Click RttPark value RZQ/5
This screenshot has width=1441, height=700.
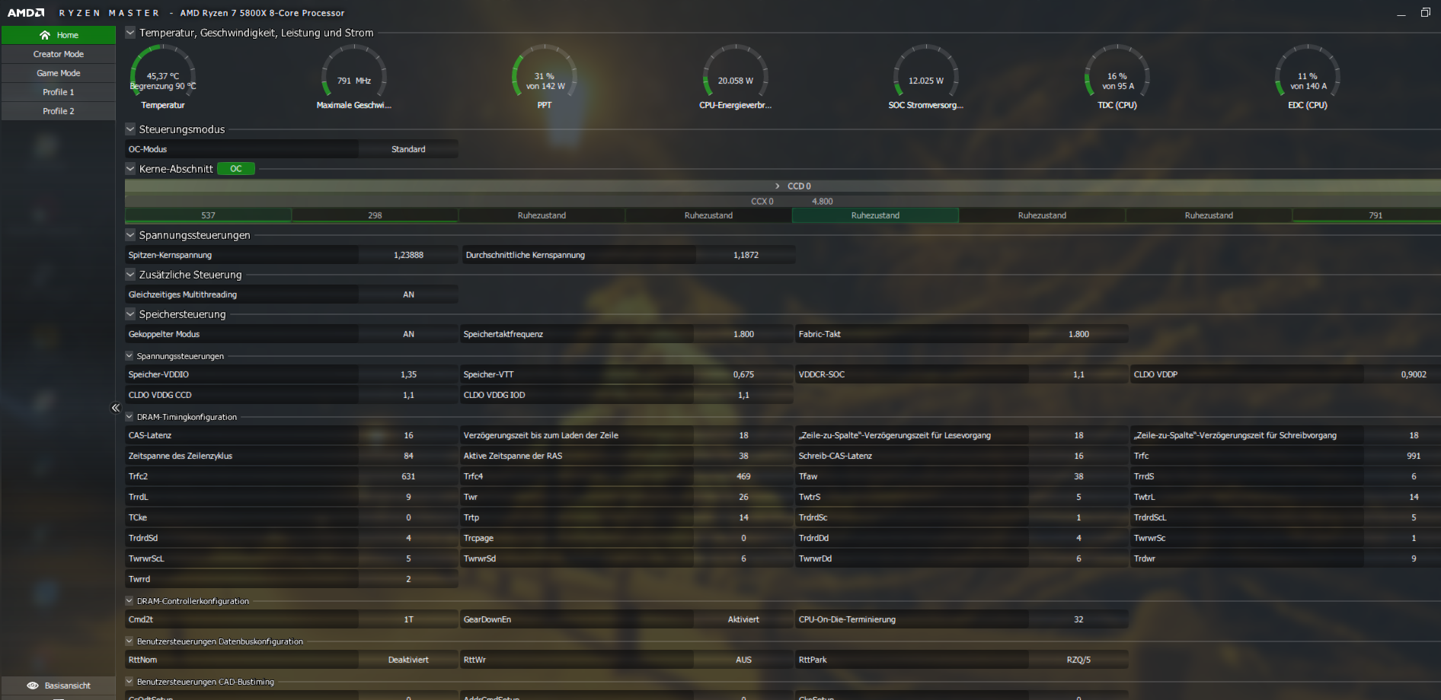click(x=1078, y=660)
